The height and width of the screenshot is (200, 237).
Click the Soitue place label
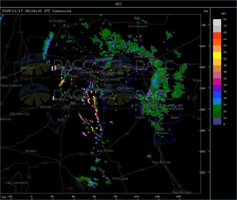coord(140,117)
